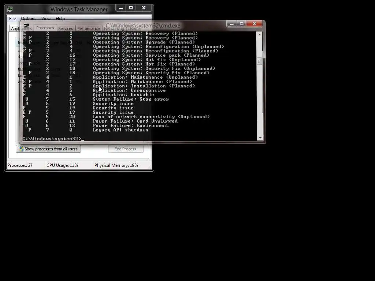Screen dimensions: 375x281
Task: Click the 'System Failure: Stop error' line
Action: click(x=131, y=99)
